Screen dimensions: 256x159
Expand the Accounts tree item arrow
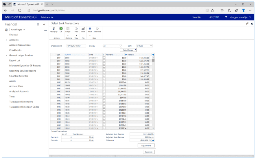(6, 40)
